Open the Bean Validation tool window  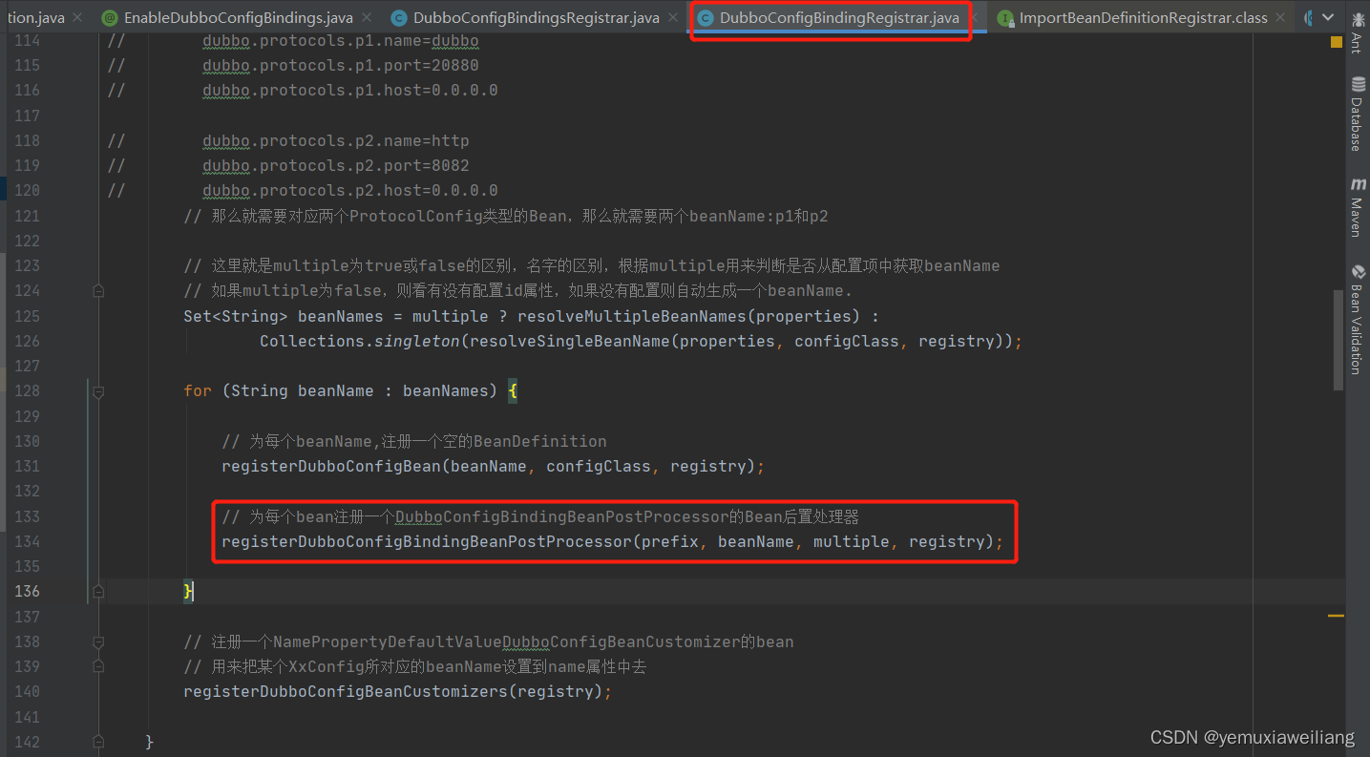click(1357, 319)
